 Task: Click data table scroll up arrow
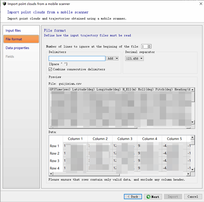(193, 138)
